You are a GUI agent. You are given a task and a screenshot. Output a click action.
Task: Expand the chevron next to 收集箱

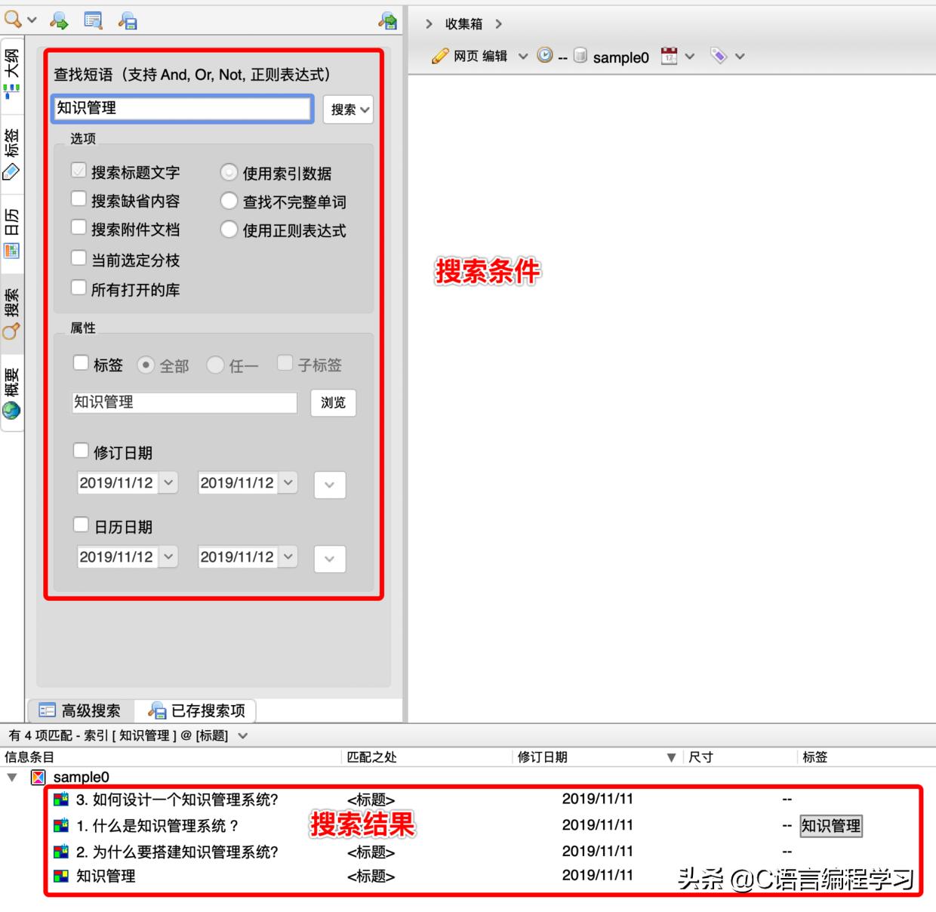(499, 23)
